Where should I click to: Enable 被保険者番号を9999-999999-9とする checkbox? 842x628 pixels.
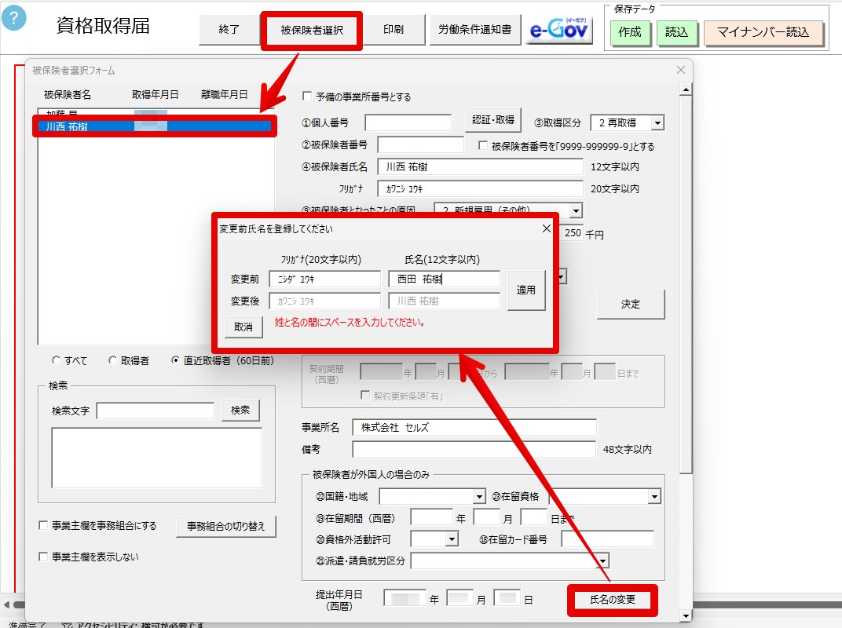(483, 145)
